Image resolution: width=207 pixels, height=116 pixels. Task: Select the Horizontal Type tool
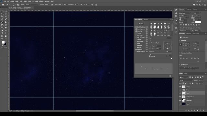pyautogui.click(x=2, y=33)
